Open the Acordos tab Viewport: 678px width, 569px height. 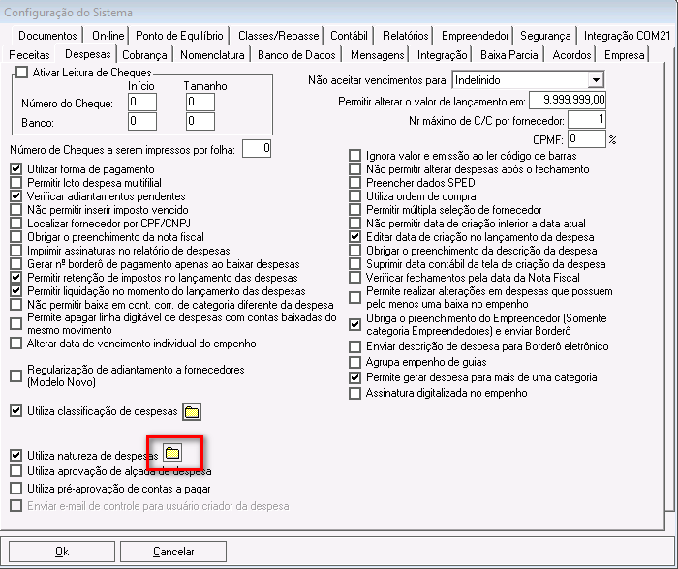(x=571, y=55)
